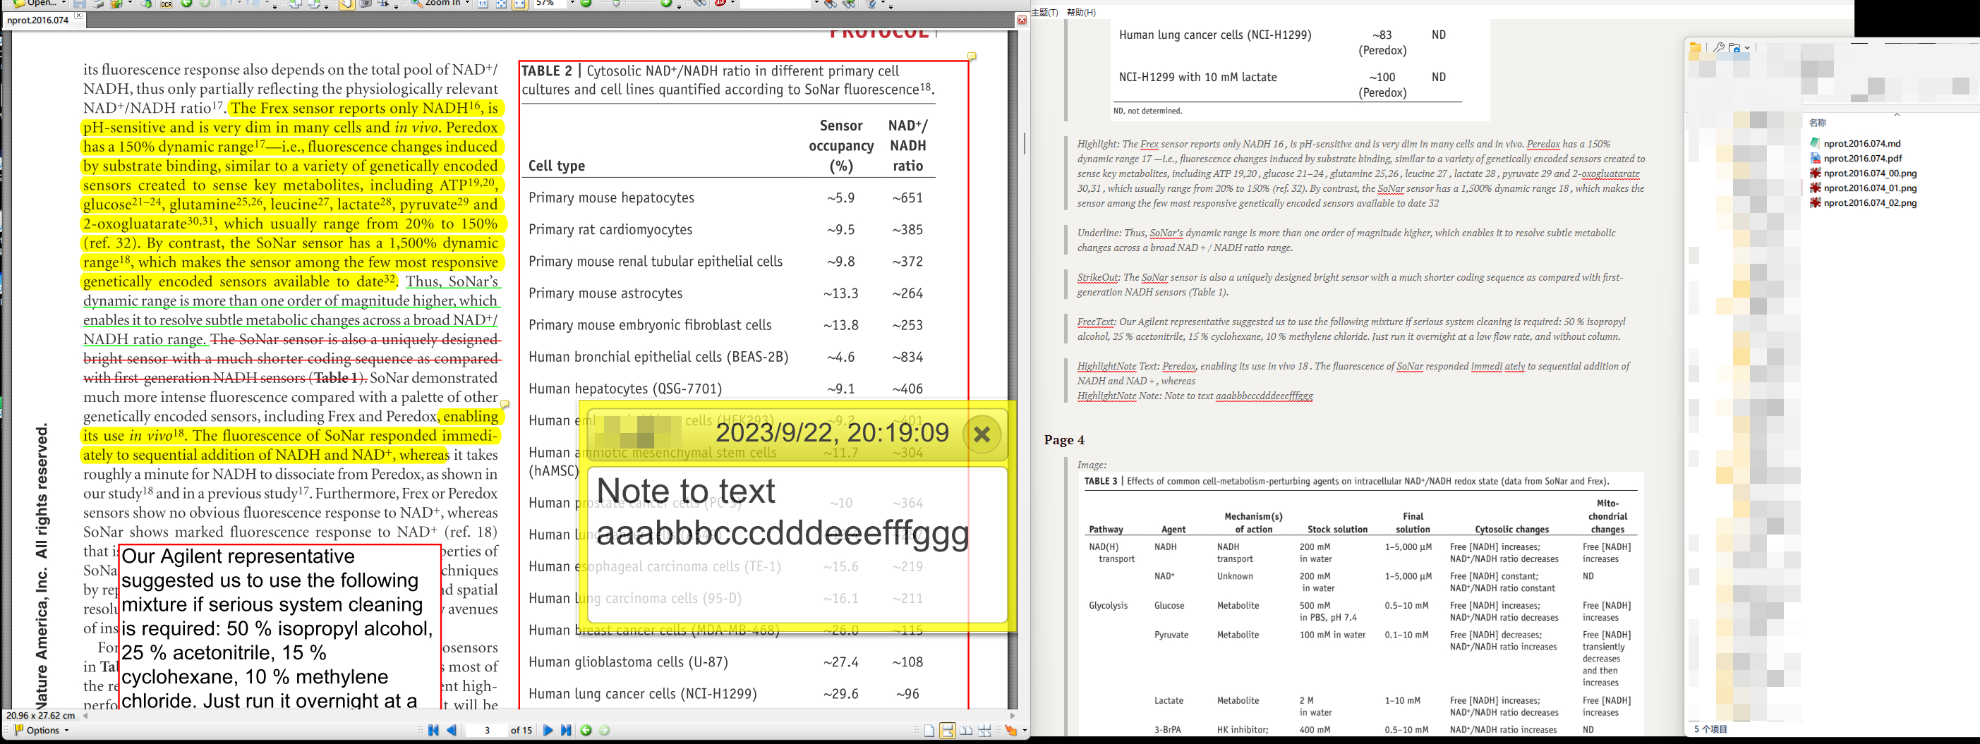Go to next page arrow

[x=548, y=730]
